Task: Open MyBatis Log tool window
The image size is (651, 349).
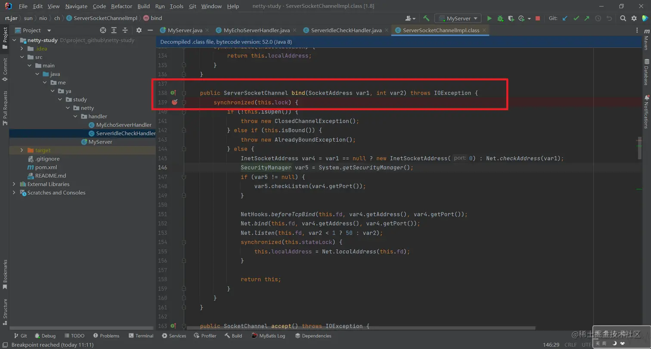Action: pyautogui.click(x=268, y=336)
